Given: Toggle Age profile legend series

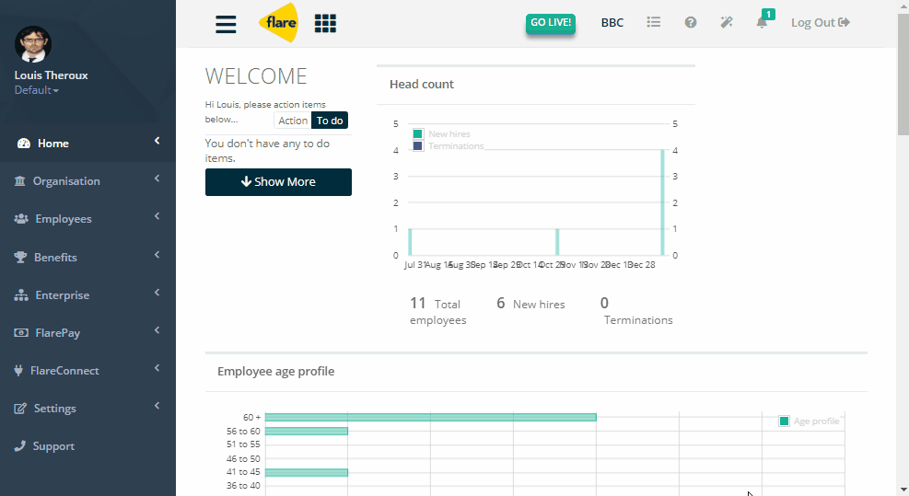Looking at the screenshot, I should pos(810,421).
